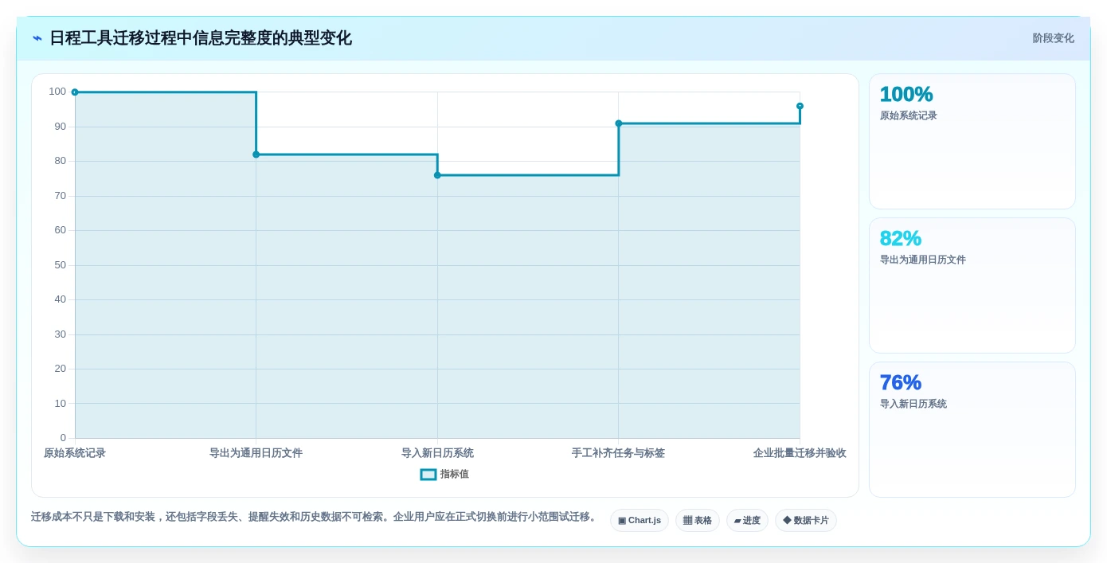Click the footer note beginning 迁移成本不只是下载和安装
The width and height of the screenshot is (1107, 563).
tap(315, 517)
